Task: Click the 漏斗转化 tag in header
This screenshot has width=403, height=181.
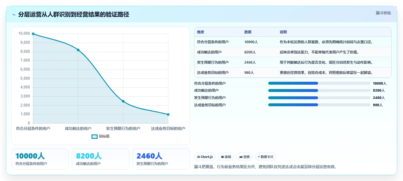Action: tap(383, 13)
